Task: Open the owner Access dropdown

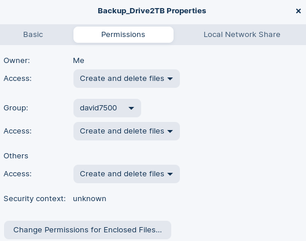Action: 127,79
